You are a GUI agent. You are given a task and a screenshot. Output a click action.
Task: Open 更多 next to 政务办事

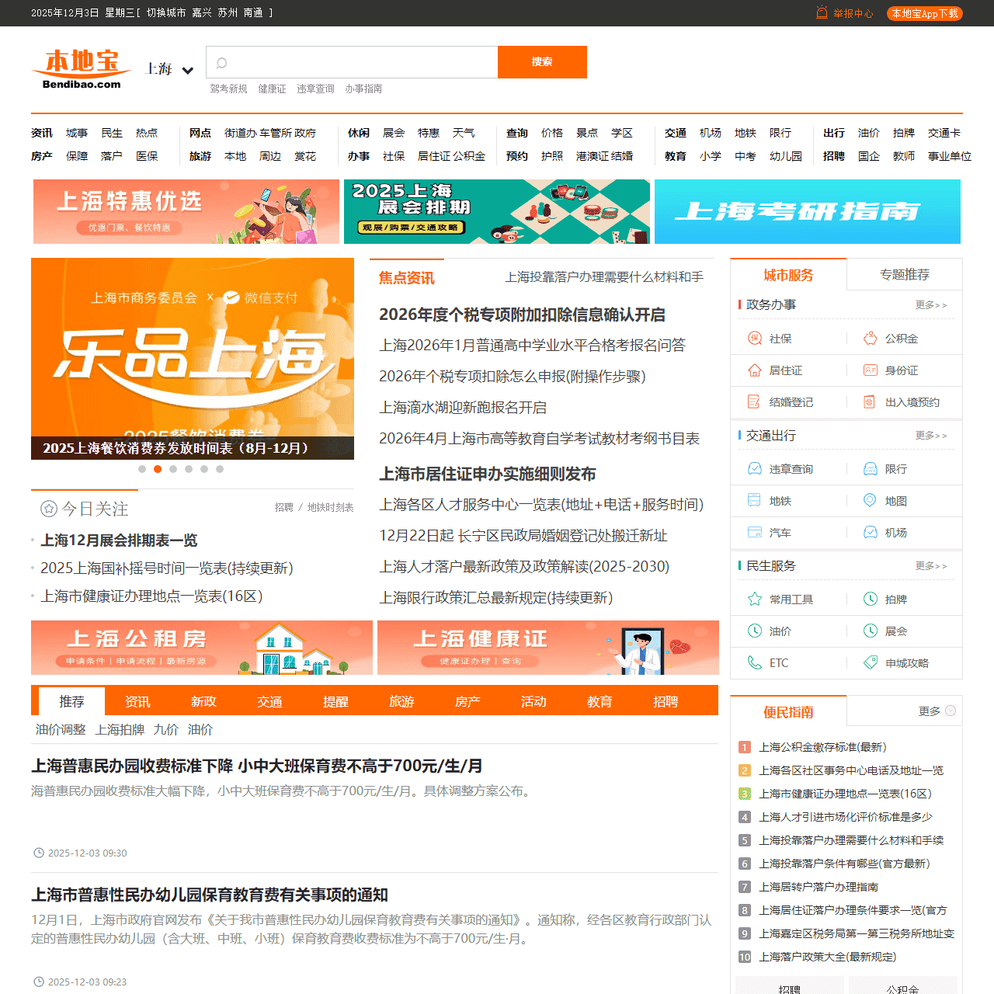click(930, 305)
